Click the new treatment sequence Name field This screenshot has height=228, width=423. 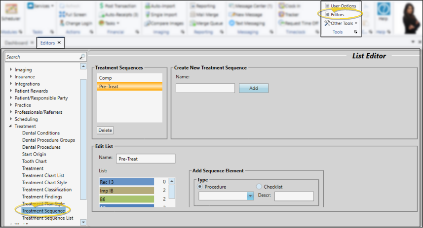tap(205, 88)
